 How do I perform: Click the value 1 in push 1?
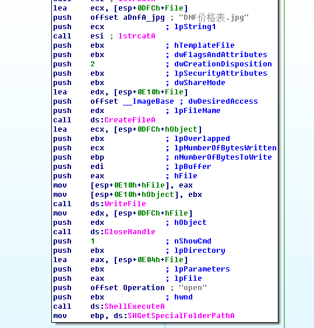point(93,241)
